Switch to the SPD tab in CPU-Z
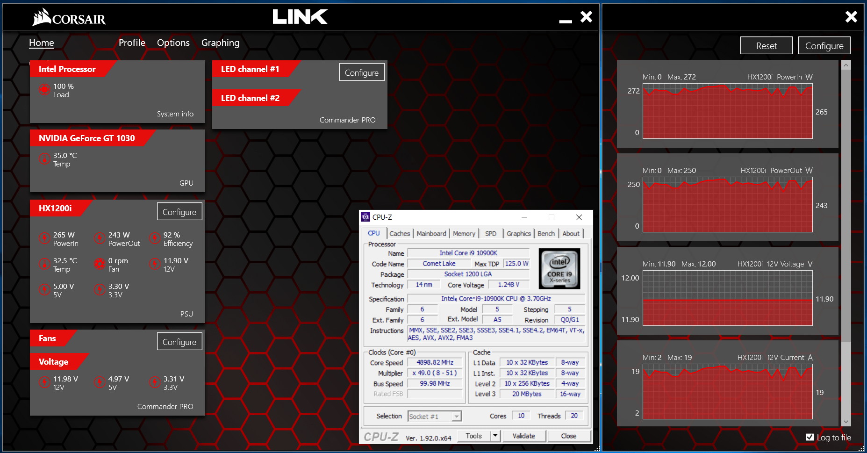867x453 pixels. coord(491,233)
